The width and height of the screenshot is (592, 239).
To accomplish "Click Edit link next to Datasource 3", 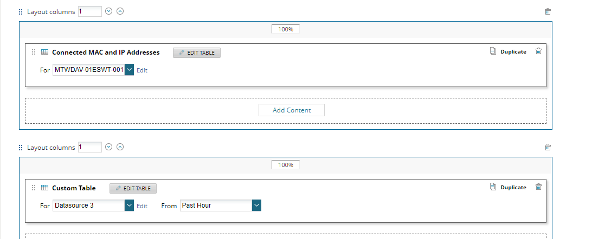I will (142, 206).
